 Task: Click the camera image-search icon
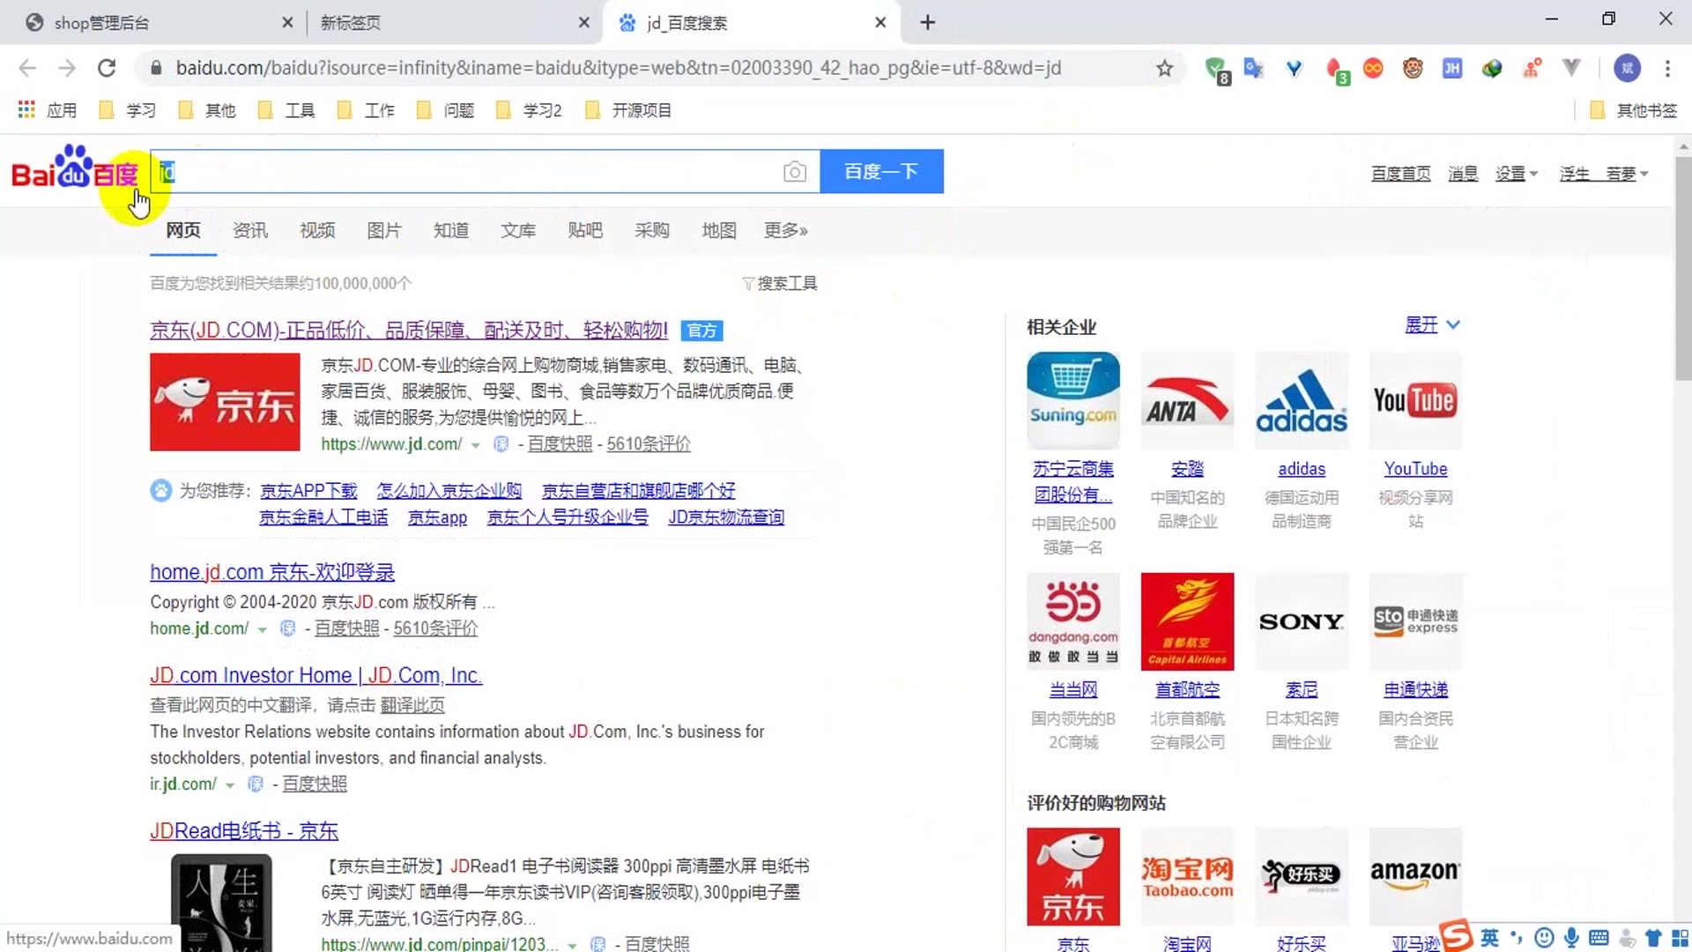click(x=794, y=172)
